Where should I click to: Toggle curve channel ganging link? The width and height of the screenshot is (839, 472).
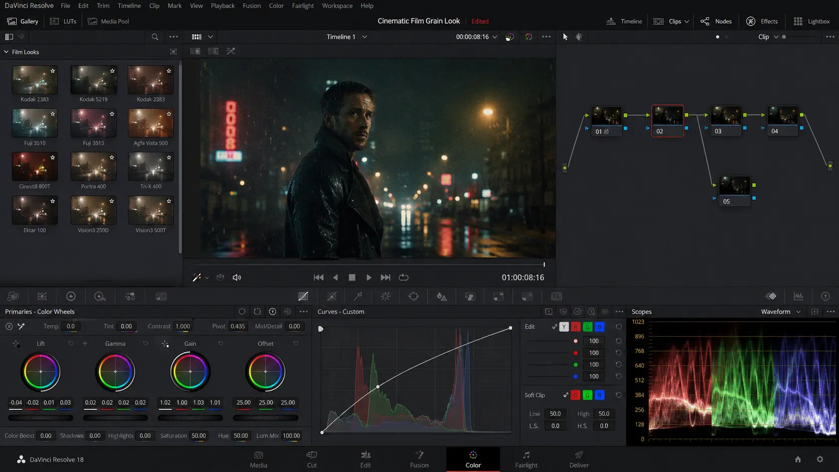(554, 327)
